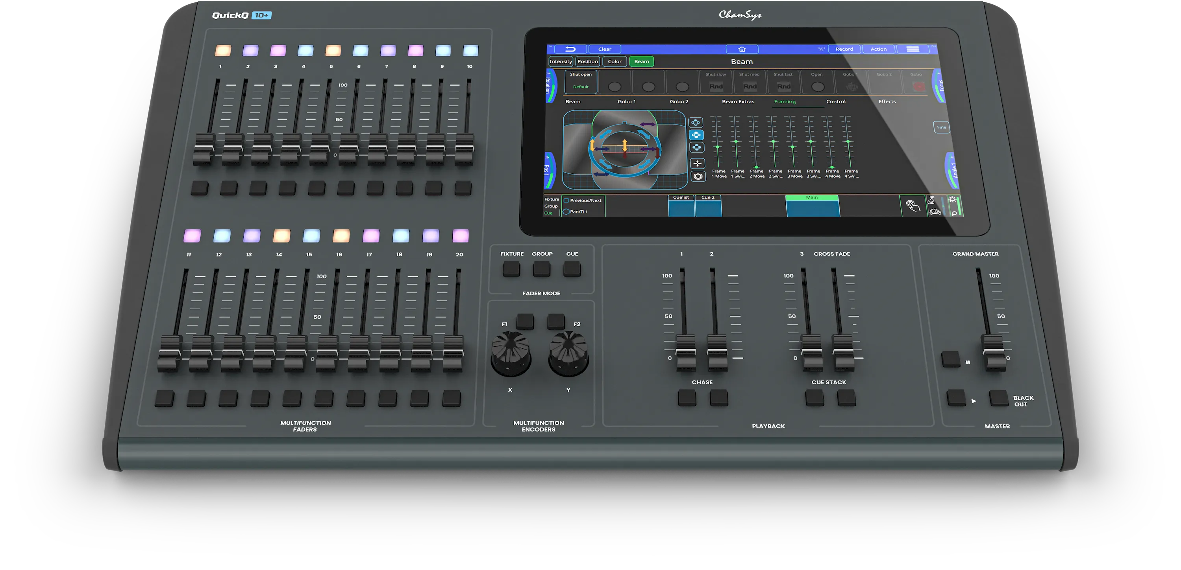1181x570 pixels.
Task: Tap the frame rotate ring icon
Action: pyautogui.click(x=698, y=176)
